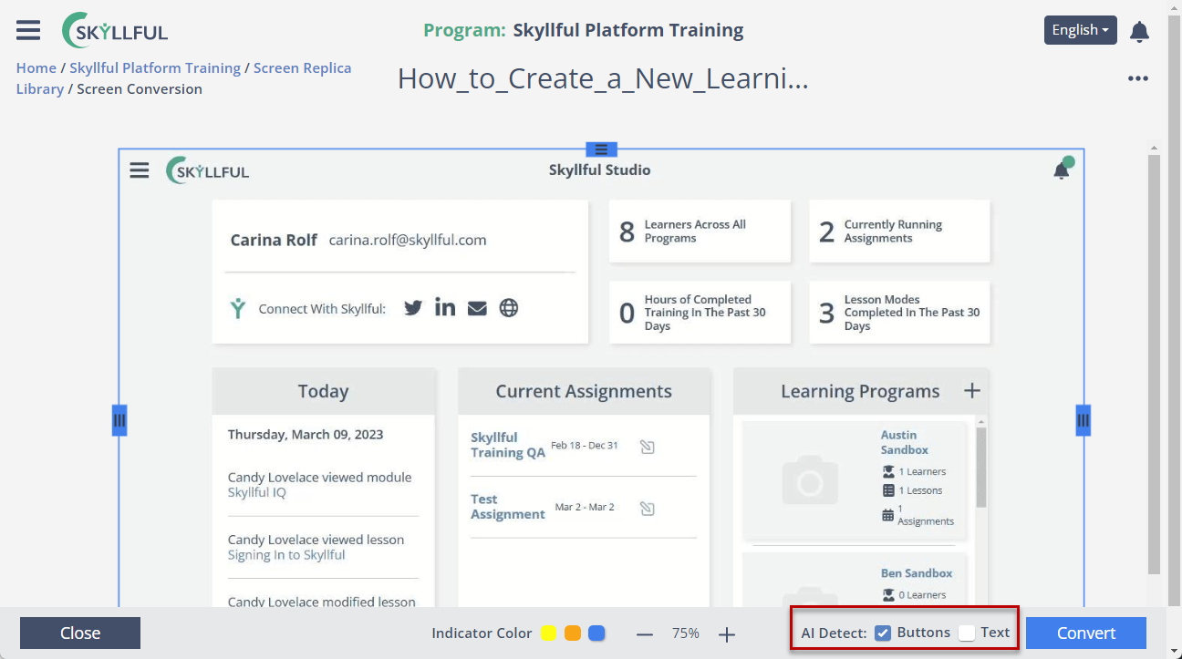Open the LinkedIn icon under Connect With Skyllful
This screenshot has height=659, width=1182.
click(x=445, y=307)
